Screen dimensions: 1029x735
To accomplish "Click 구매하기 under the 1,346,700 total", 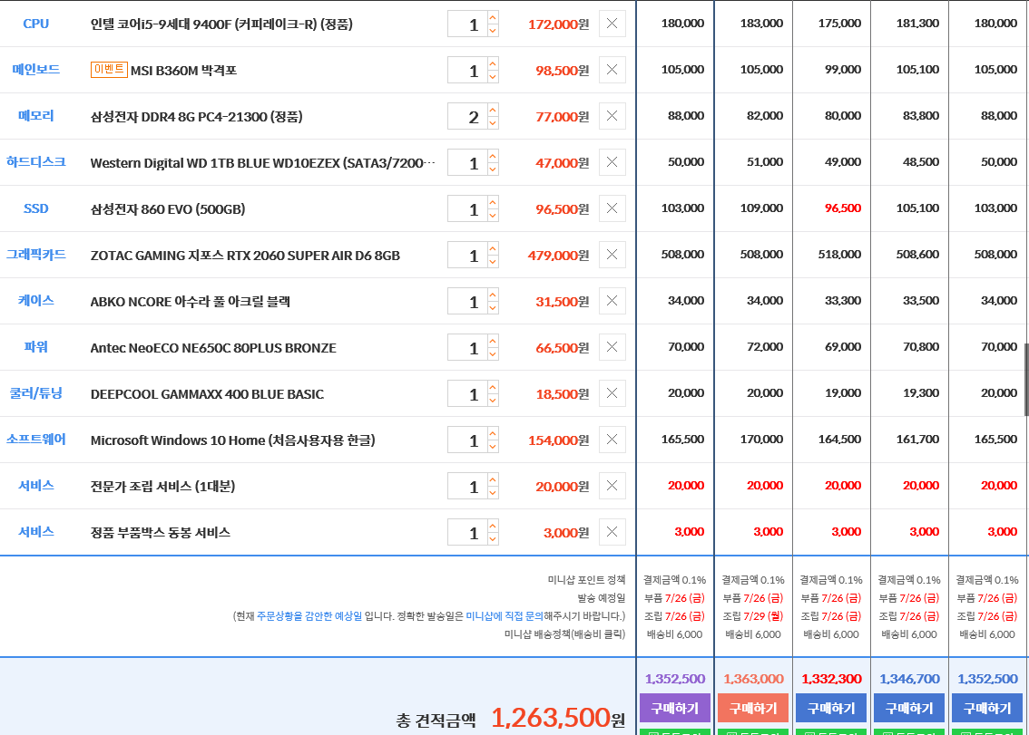I will click(x=909, y=708).
